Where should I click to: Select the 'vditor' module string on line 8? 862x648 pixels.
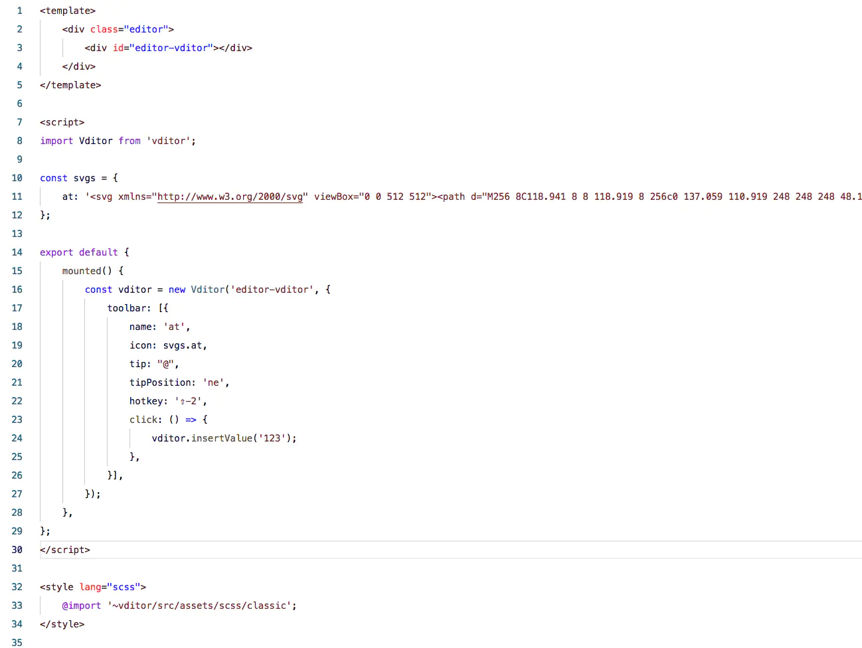(169, 141)
